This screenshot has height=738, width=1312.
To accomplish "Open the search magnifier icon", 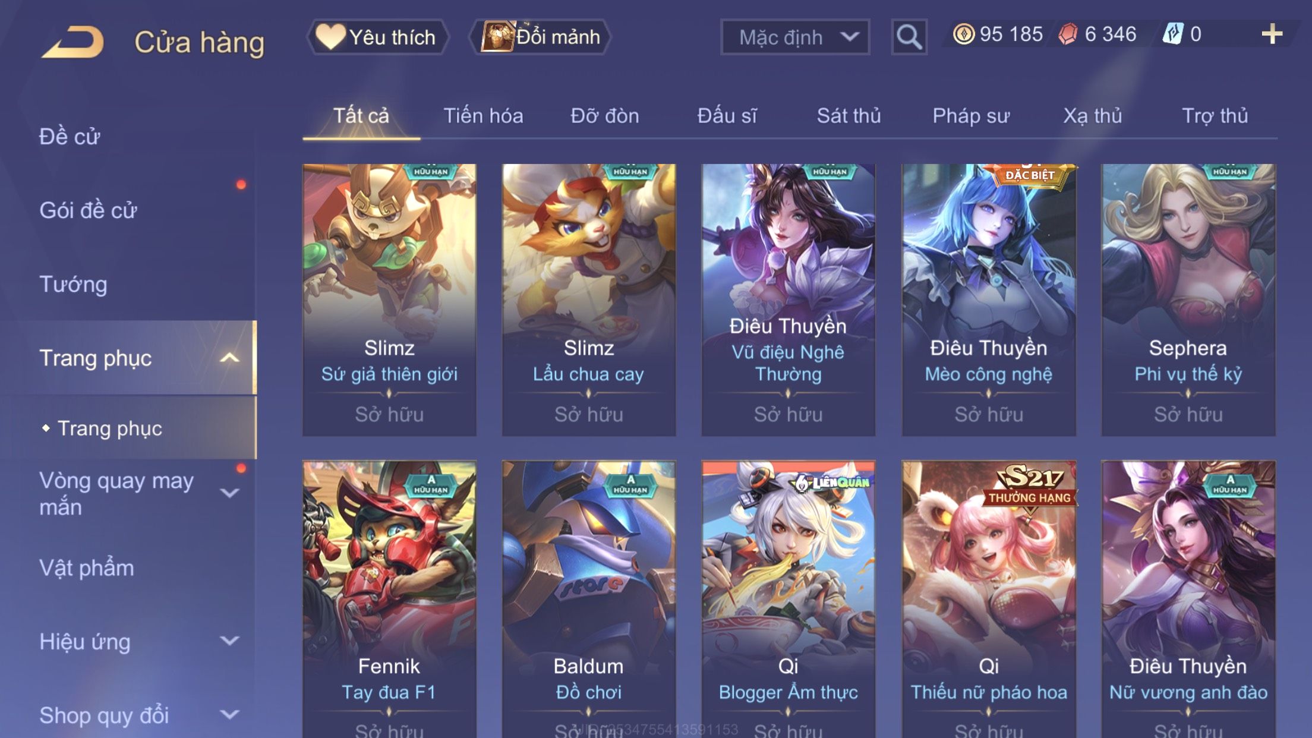I will [909, 37].
